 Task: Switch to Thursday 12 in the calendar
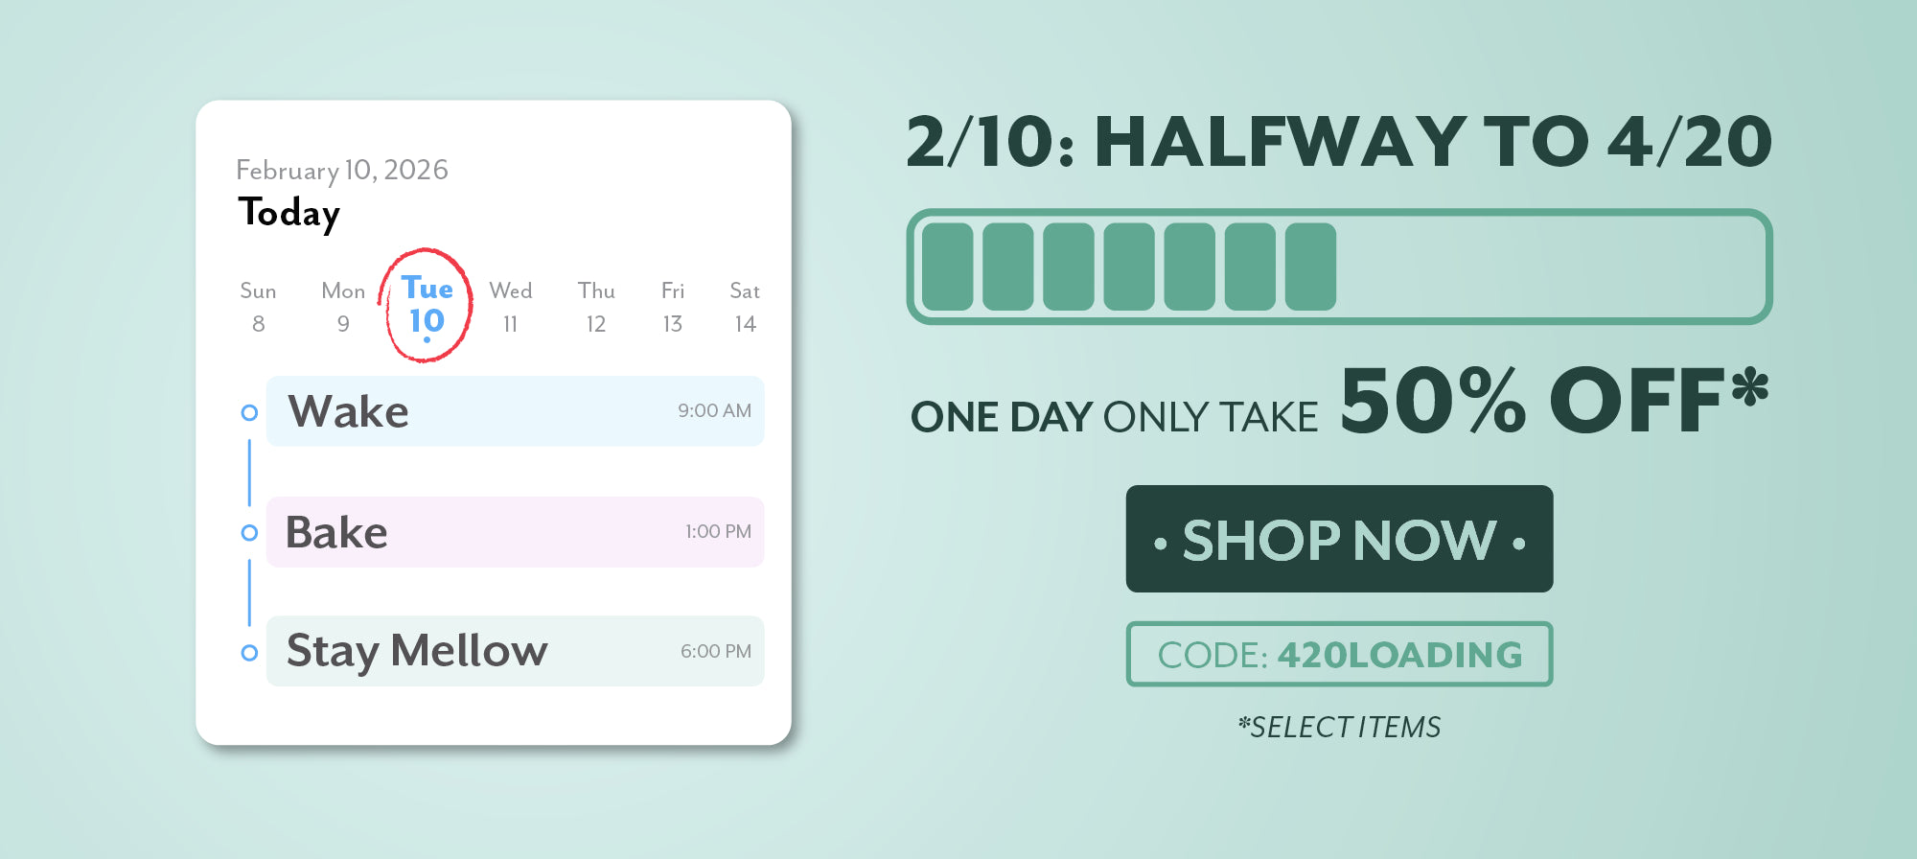pyautogui.click(x=596, y=307)
